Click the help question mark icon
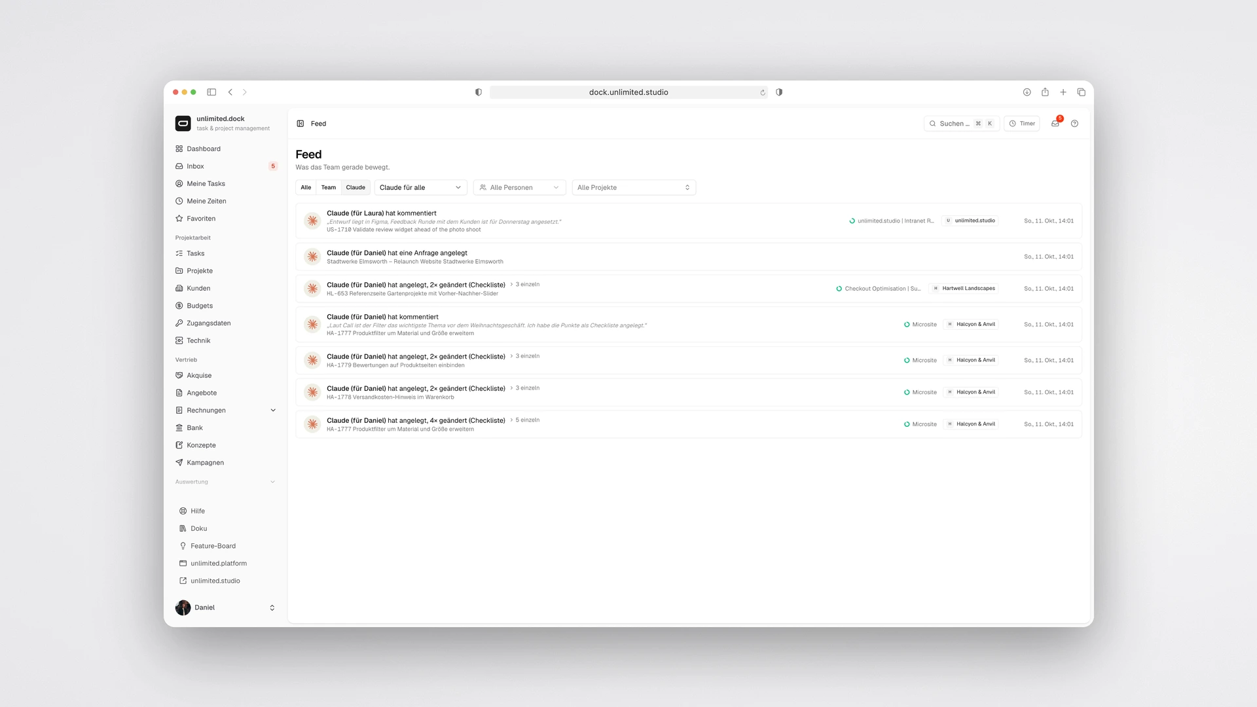The height and width of the screenshot is (707, 1257). point(1074,124)
